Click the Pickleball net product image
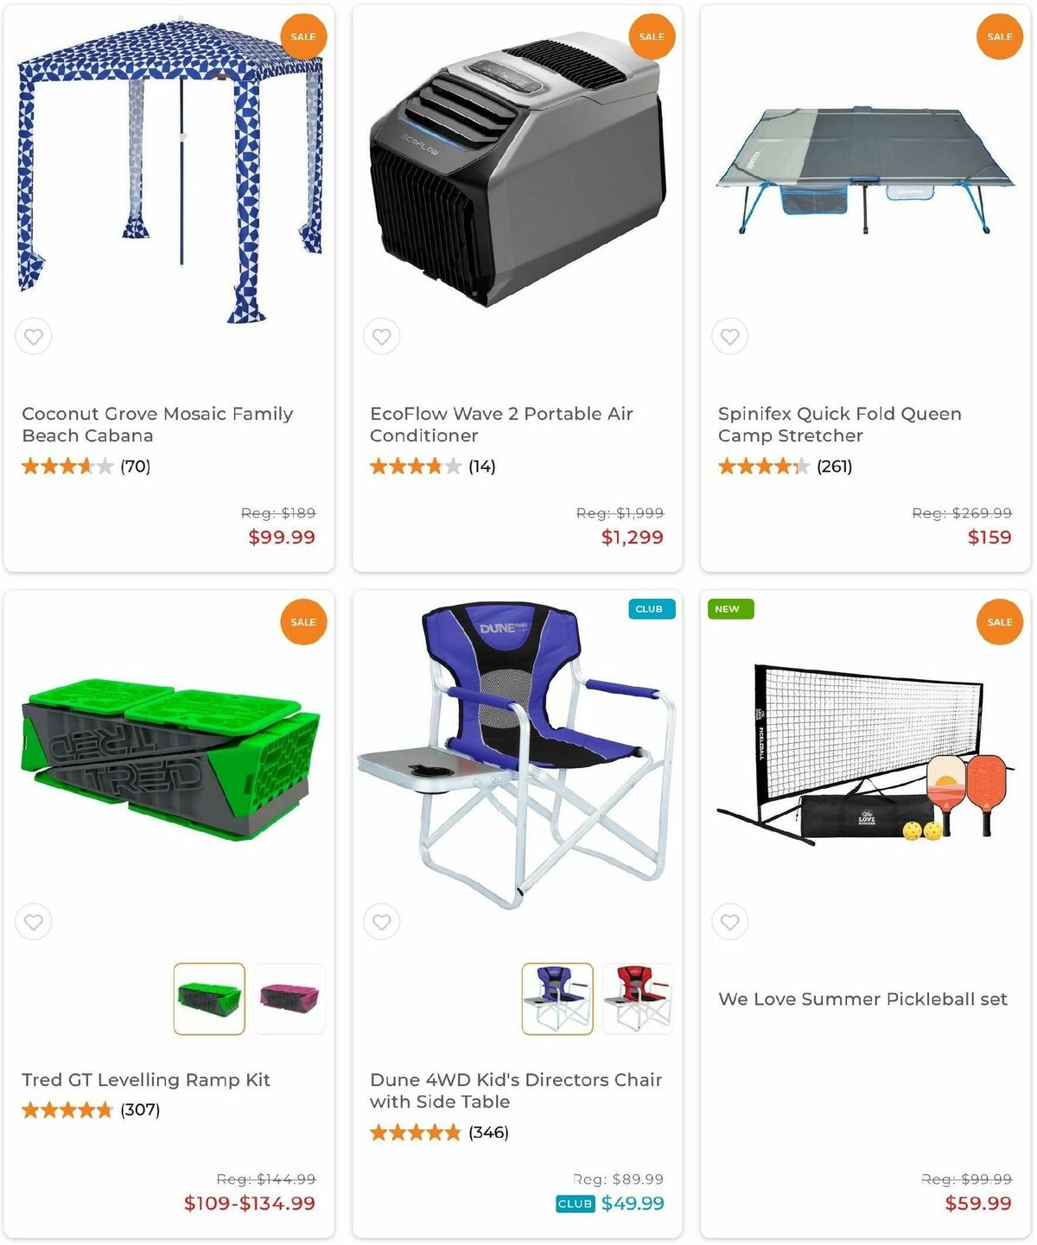Image resolution: width=1037 pixels, height=1245 pixels. [864, 753]
